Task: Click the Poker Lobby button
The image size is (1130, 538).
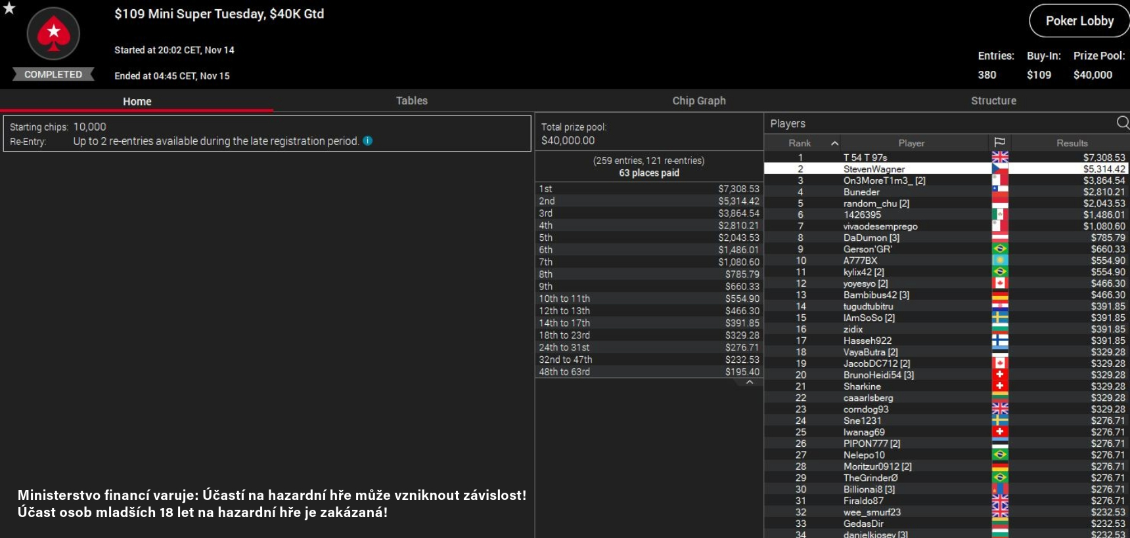Action: tap(1079, 21)
